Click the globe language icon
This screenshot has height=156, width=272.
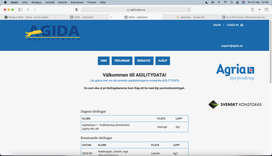point(242,25)
